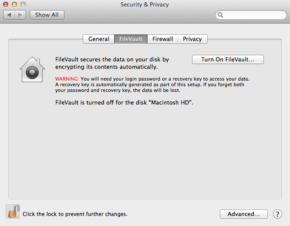The height and width of the screenshot is (226, 290).
Task: Select the FileVault tab
Action: pos(131,39)
